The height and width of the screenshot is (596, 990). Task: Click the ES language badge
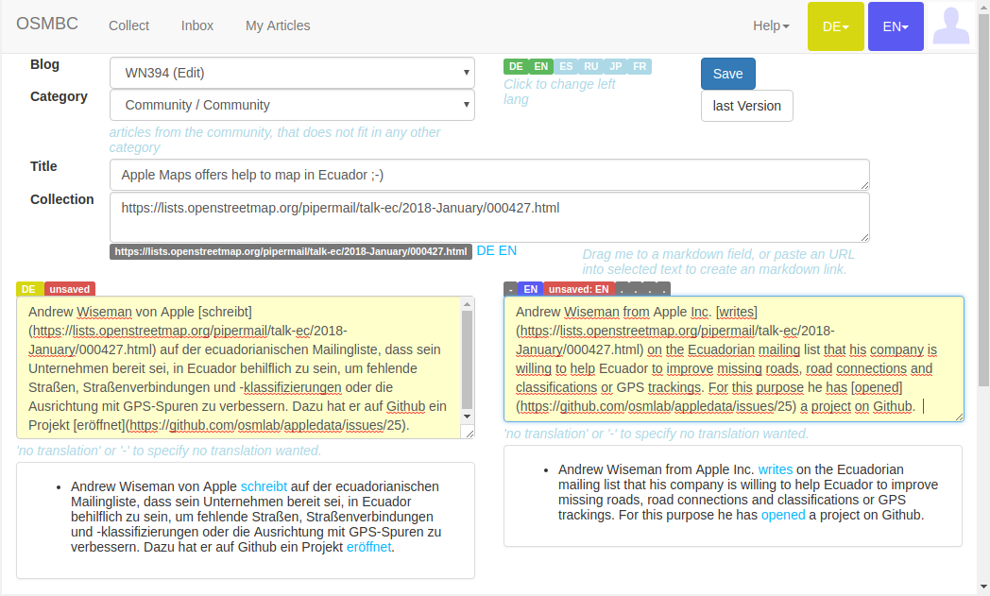(565, 66)
